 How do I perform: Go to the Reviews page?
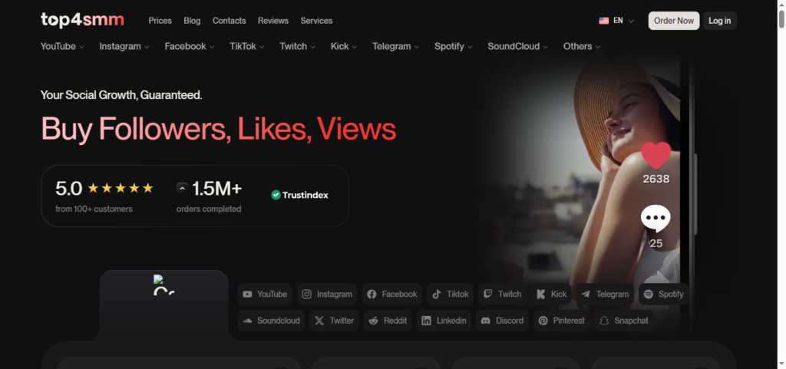click(x=273, y=21)
